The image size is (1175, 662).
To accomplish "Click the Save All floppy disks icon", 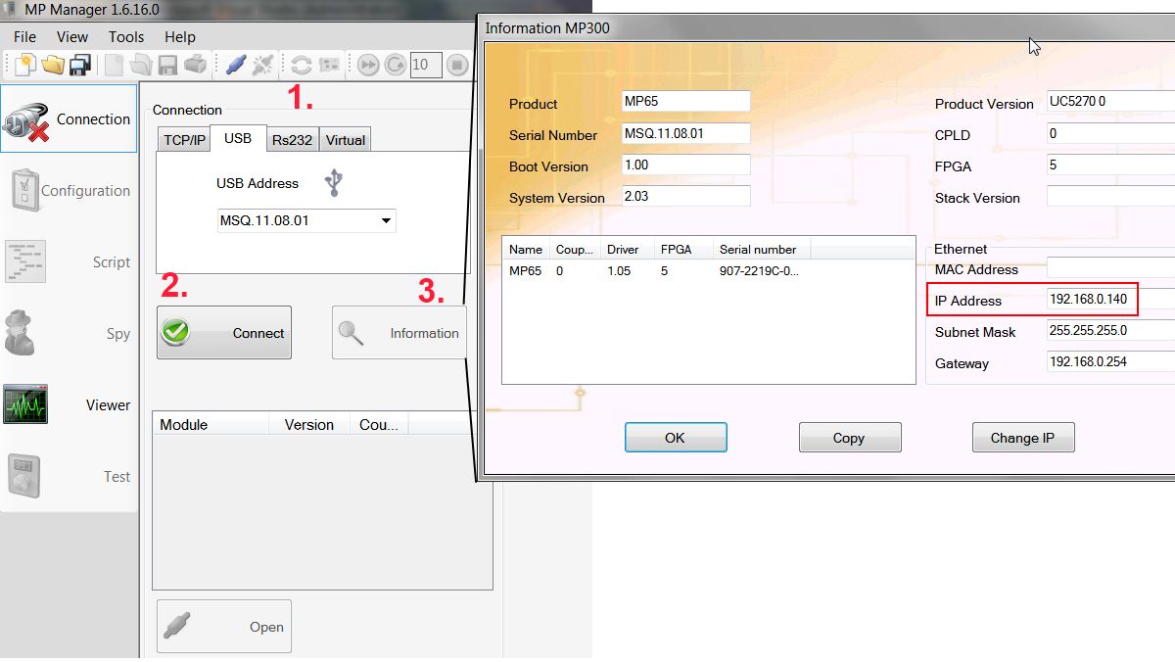I will coord(80,66).
